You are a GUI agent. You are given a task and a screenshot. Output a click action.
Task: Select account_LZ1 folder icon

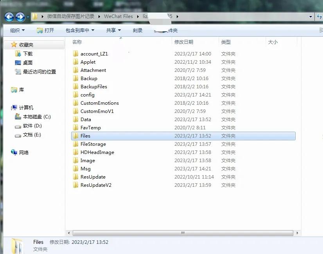click(75, 54)
